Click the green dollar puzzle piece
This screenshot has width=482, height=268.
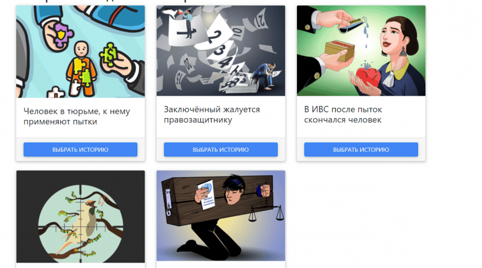[x=108, y=54]
